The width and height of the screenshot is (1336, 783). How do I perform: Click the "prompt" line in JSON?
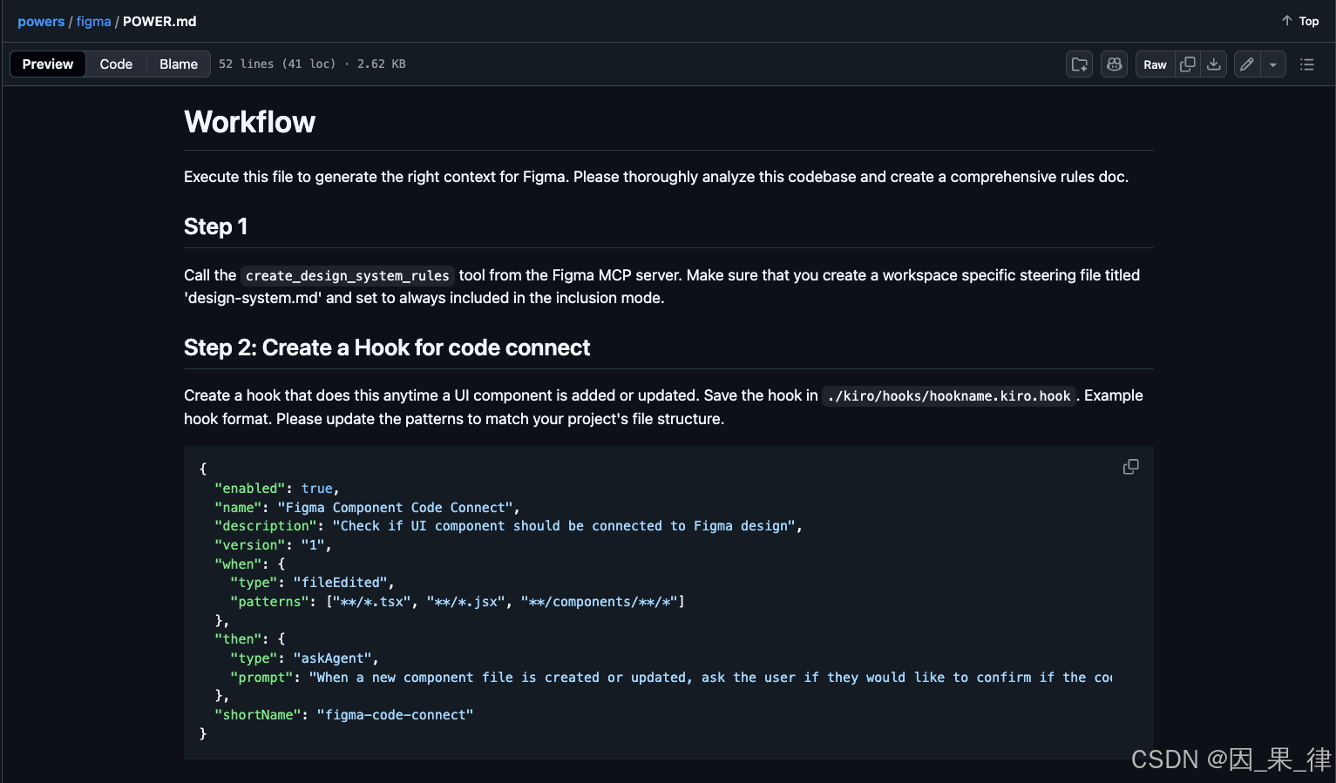tap(671, 678)
